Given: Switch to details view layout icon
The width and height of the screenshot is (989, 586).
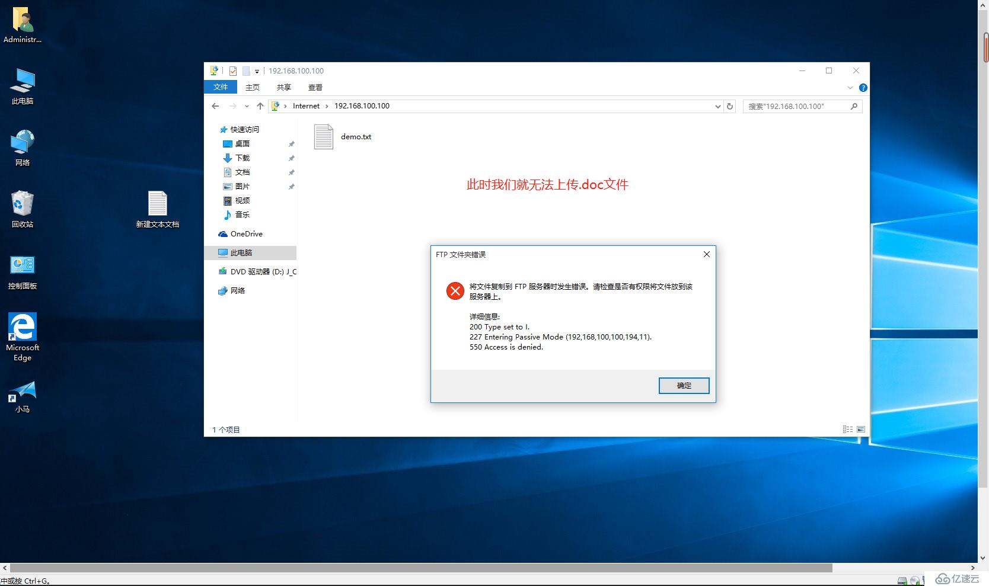Looking at the screenshot, I should [x=848, y=429].
